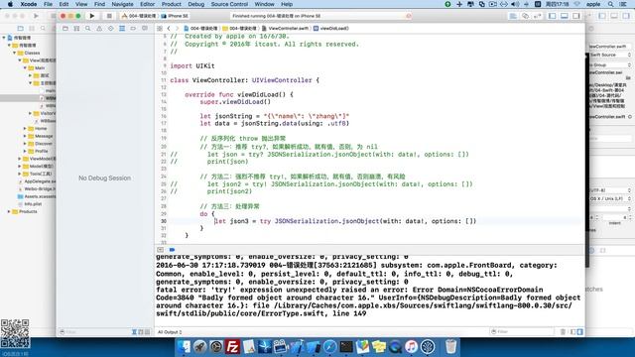Collapse the Classes folder in the back navigator
Viewport: 635px width, 357px height.
pyautogui.click(x=14, y=53)
